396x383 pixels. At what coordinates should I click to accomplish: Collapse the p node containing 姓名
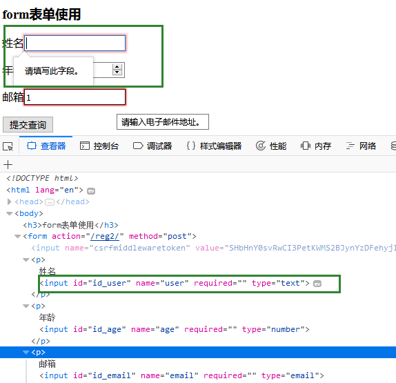tap(26, 260)
